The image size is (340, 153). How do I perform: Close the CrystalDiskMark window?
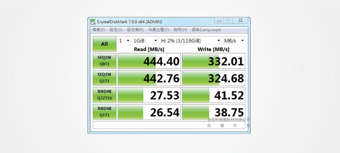click(x=240, y=20)
